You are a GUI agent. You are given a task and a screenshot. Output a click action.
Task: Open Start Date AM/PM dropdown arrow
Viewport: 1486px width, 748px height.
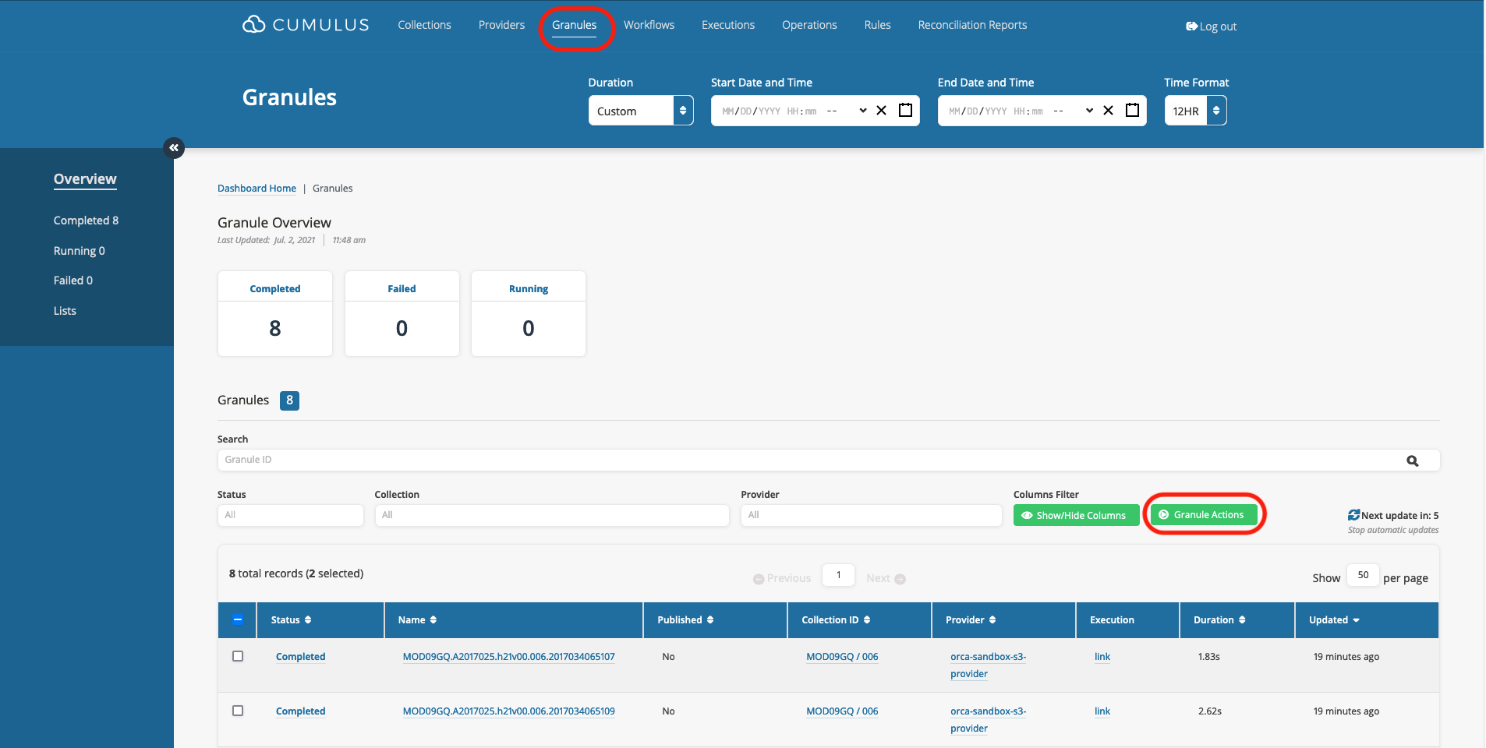tap(862, 111)
